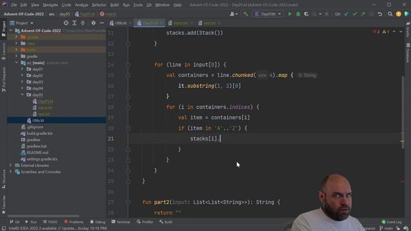The width and height of the screenshot is (411, 231).
Task: Open the Refactor menu
Action: tap(99, 5)
